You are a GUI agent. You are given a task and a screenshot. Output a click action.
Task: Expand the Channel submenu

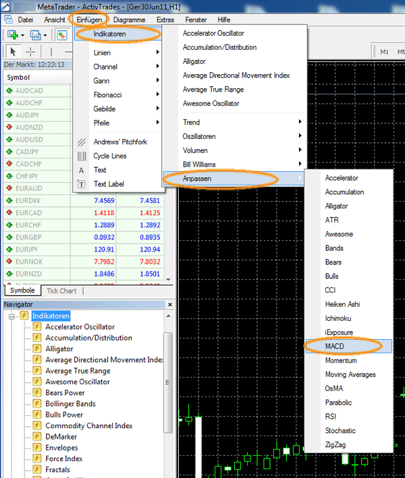coord(118,67)
